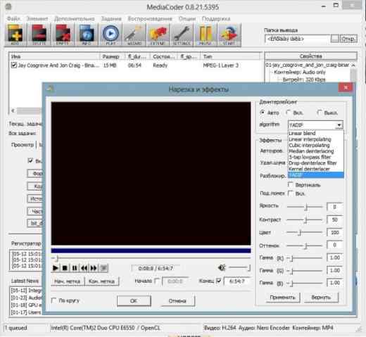
Task: Click Откр. output folder button
Action: [x=348, y=39]
